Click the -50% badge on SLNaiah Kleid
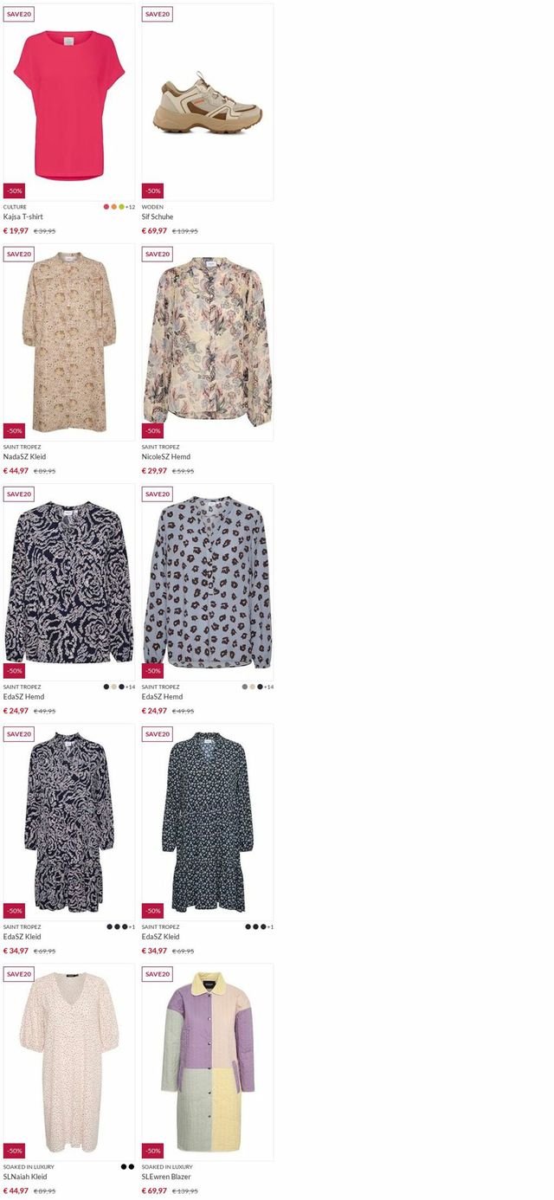This screenshot has height=1200, width=554. pyautogui.click(x=14, y=1150)
